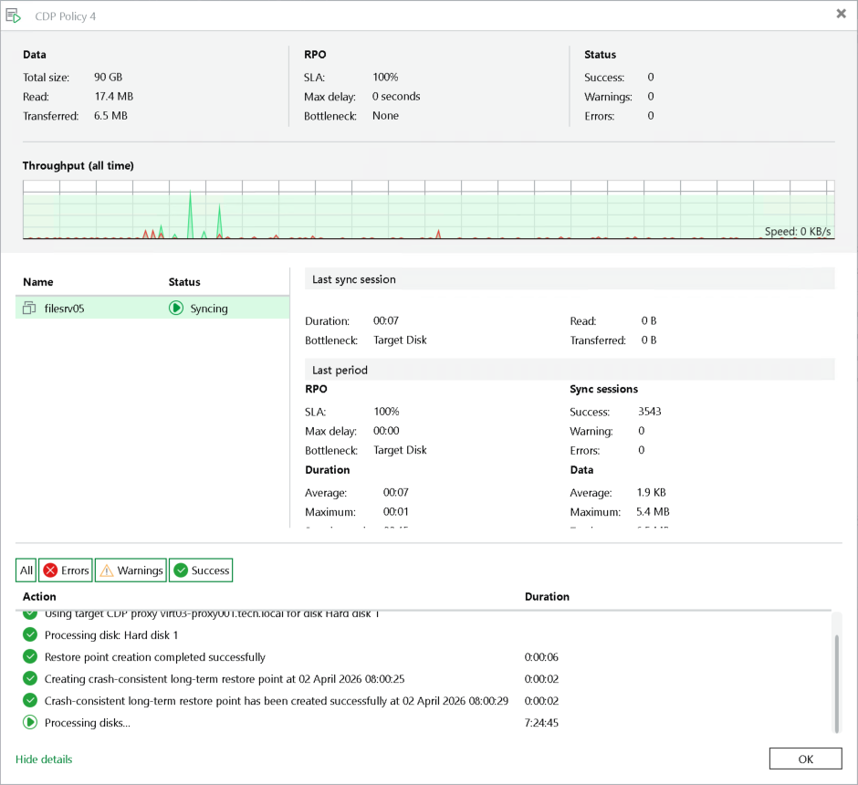Click the Last sync Duration 00:07 value
858x785 pixels.
[x=386, y=320]
